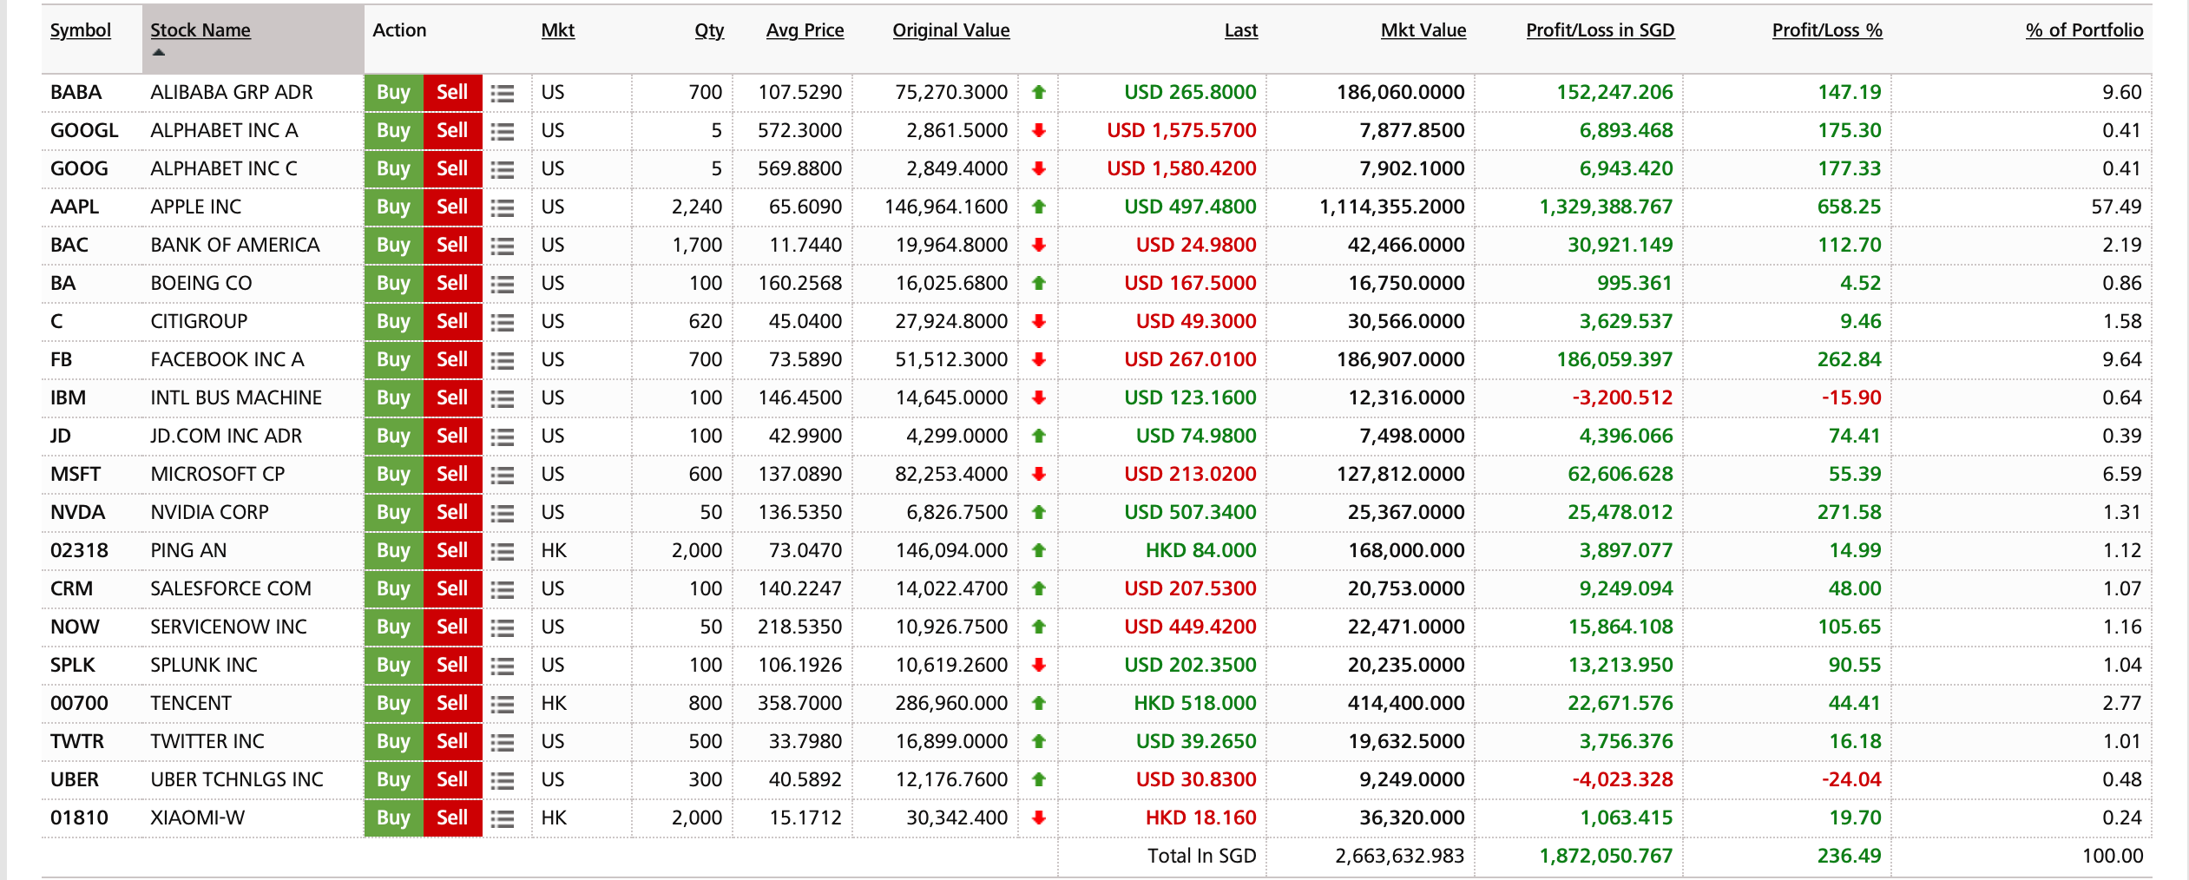This screenshot has height=880, width=2189.
Task: Click the red down arrow in Microsoft row
Action: coord(1038,474)
